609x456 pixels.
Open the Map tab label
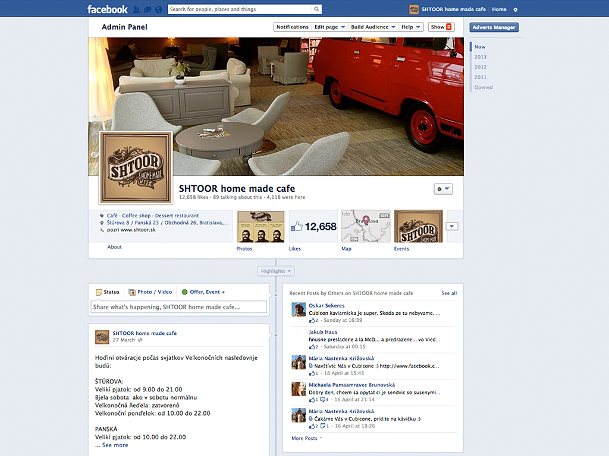[347, 249]
